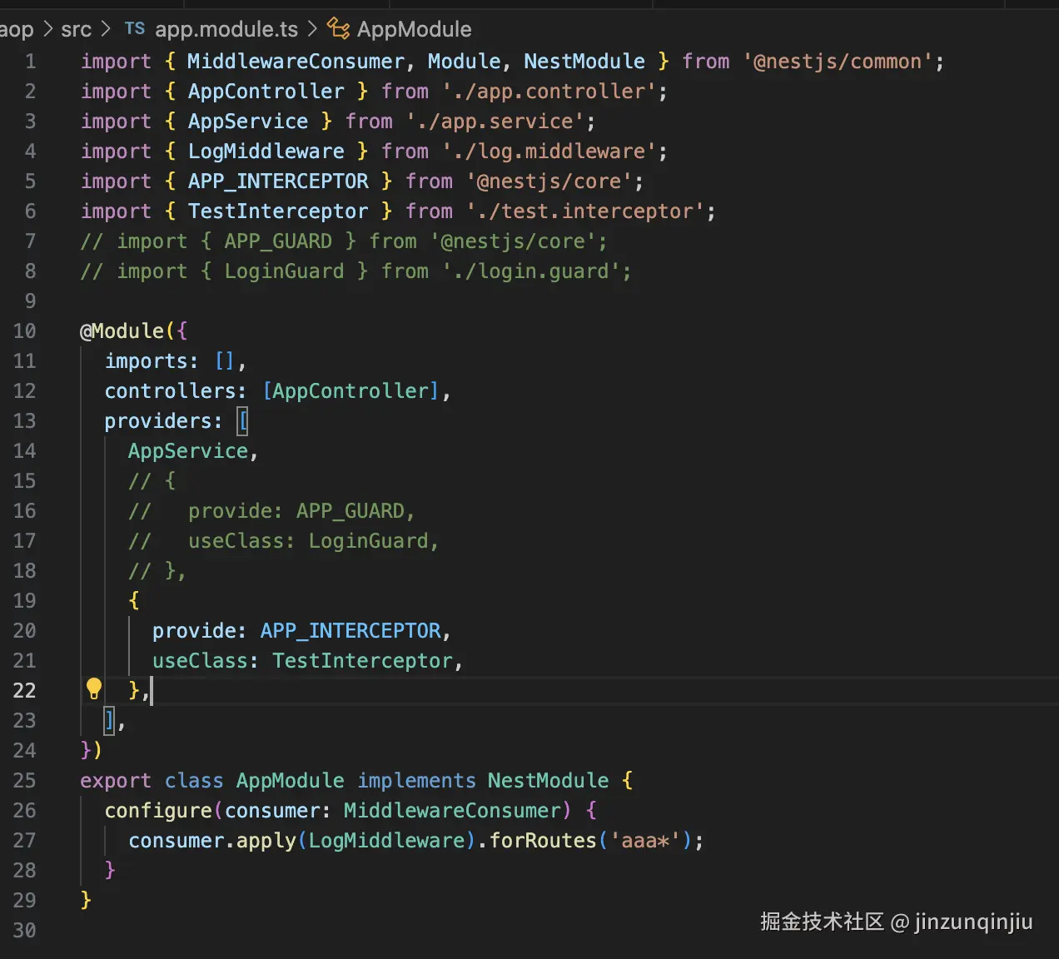Click 'forRoutes' method call

pyautogui.click(x=543, y=840)
